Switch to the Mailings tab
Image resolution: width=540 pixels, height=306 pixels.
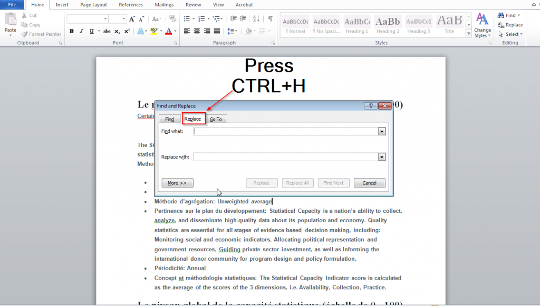coord(165,5)
